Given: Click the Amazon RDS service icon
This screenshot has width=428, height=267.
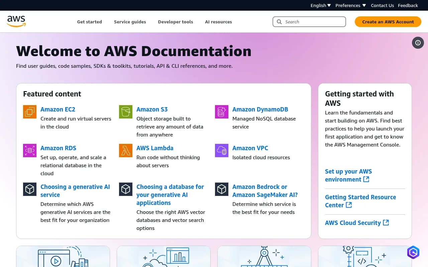Looking at the screenshot, I should pos(29,150).
